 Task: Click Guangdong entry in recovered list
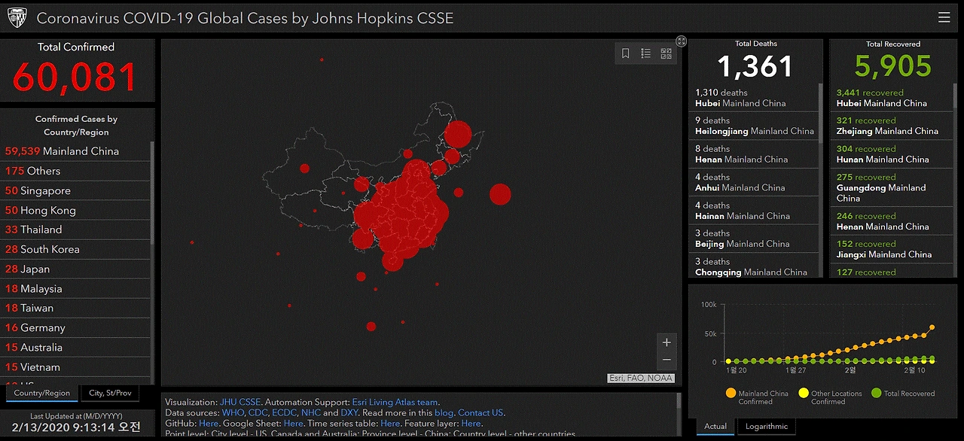tap(893, 187)
